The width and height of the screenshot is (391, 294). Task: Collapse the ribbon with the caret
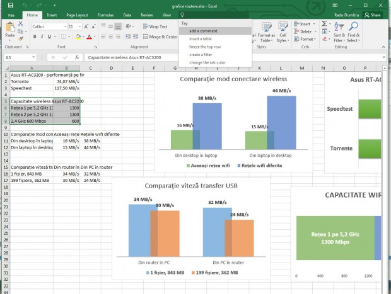pos(383,47)
